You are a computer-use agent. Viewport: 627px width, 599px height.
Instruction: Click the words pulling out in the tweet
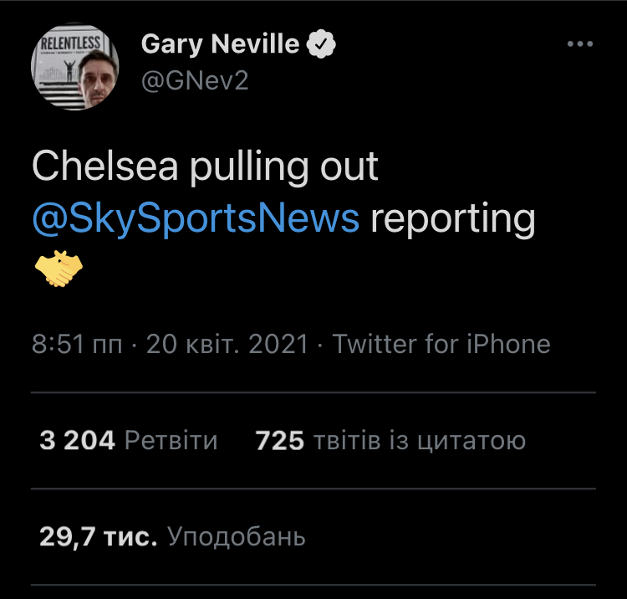pyautogui.click(x=283, y=167)
